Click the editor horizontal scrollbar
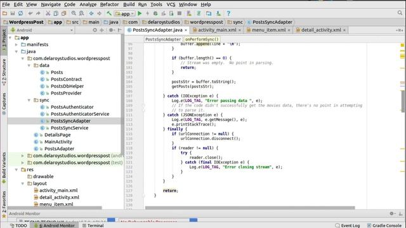Screen dimensions: 406x228 (250, 208)
